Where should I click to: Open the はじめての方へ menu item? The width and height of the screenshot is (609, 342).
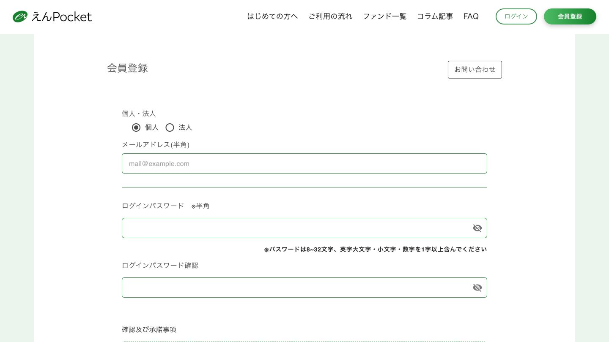[273, 16]
